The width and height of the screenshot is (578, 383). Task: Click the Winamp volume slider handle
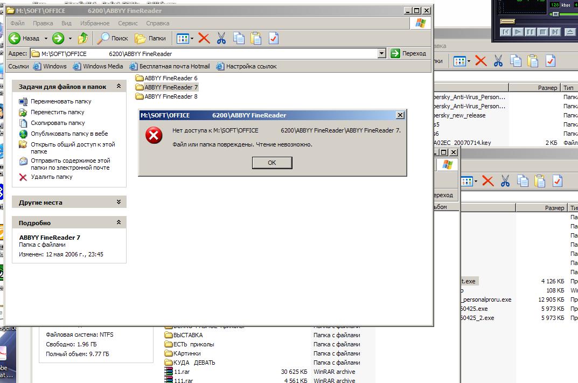pos(555,14)
